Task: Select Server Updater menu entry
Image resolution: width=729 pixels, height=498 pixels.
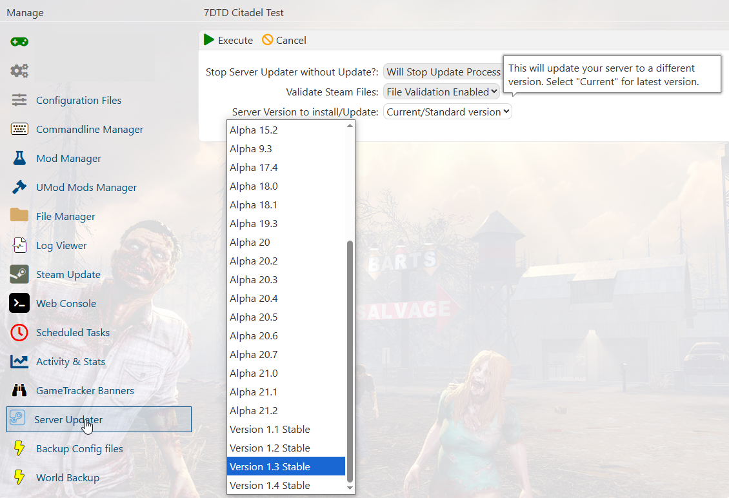Action: point(99,419)
